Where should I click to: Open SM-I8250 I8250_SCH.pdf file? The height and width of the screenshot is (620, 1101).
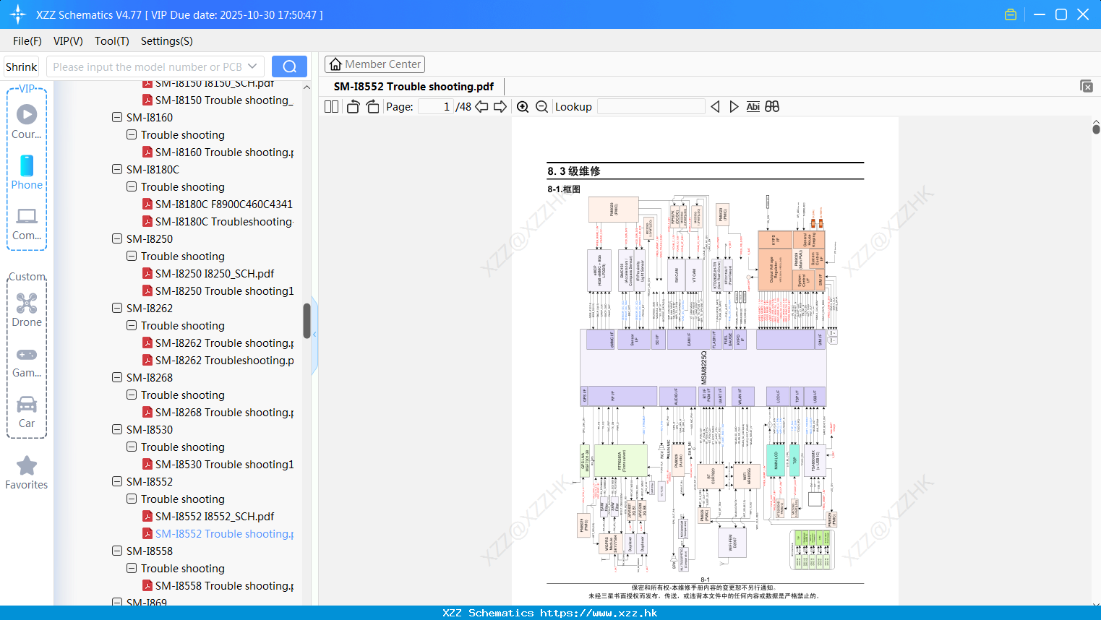[x=215, y=273]
